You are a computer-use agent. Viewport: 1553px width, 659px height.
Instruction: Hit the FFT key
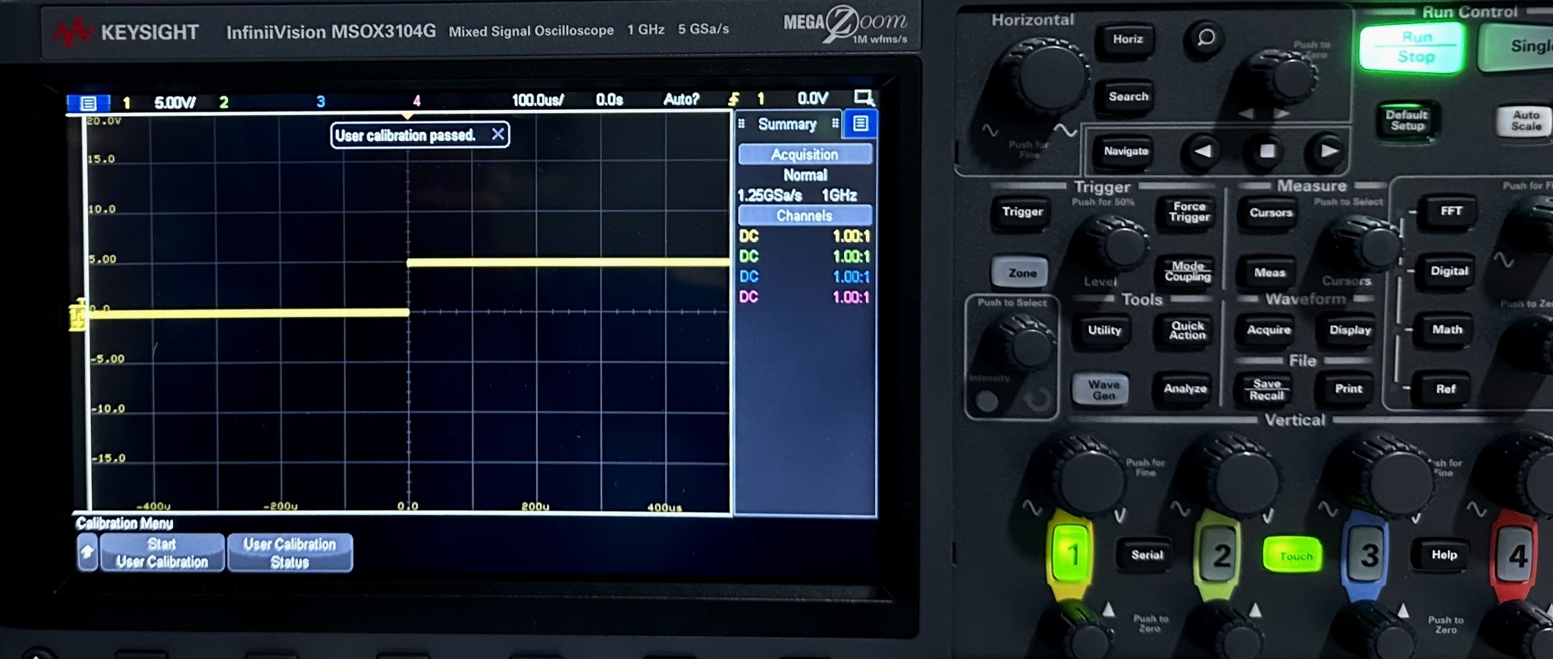1450,211
